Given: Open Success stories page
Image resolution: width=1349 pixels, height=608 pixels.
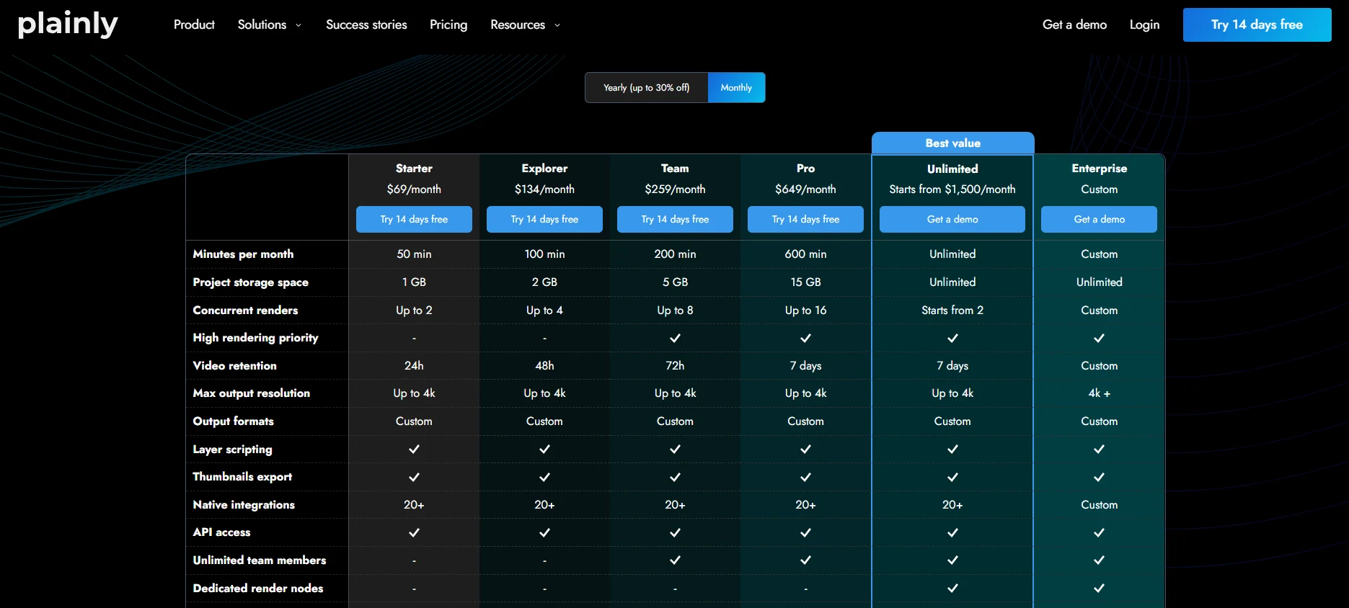Looking at the screenshot, I should 366,24.
